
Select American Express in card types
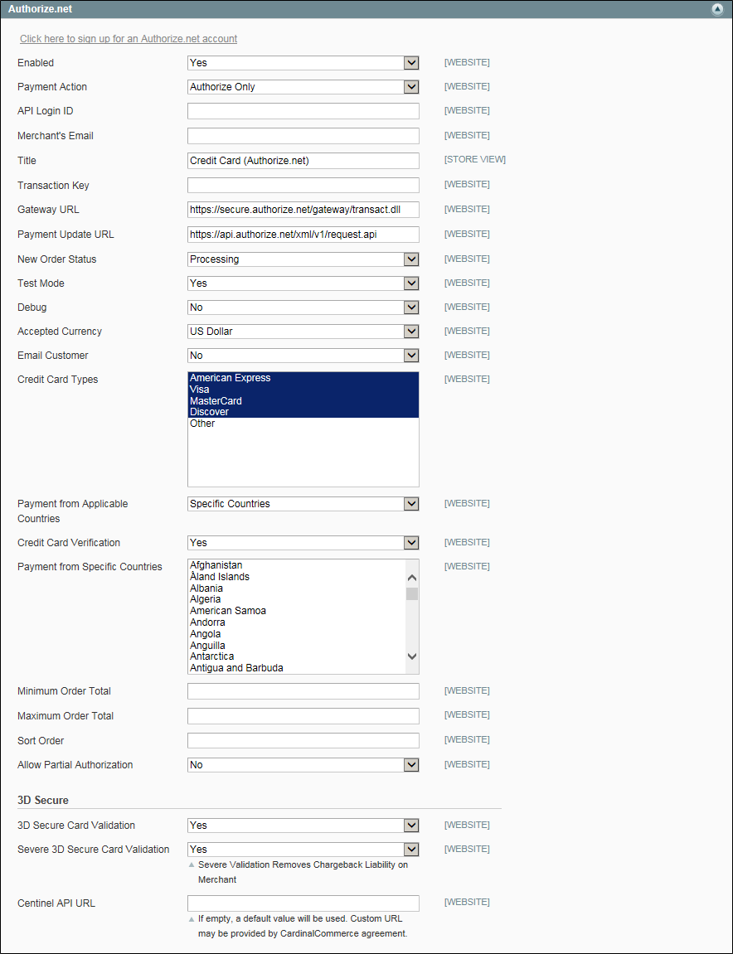303,378
